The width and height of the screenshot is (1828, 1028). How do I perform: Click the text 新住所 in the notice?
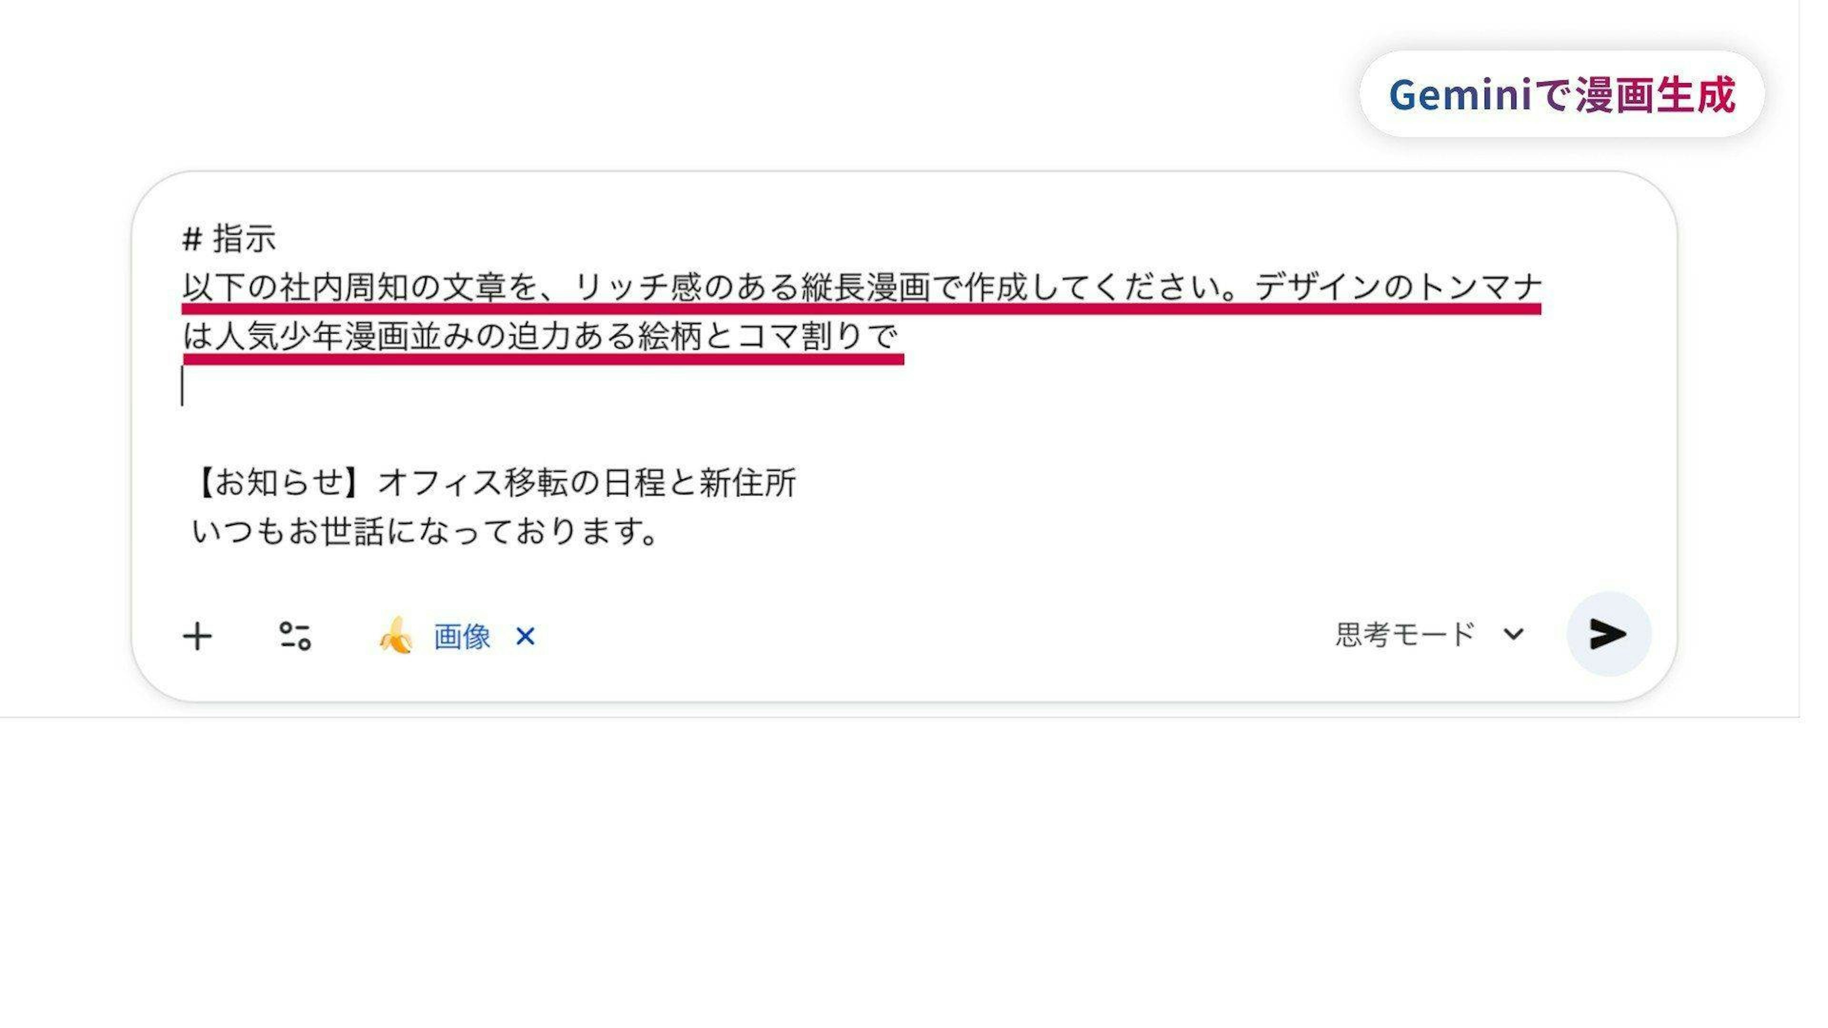pos(748,483)
